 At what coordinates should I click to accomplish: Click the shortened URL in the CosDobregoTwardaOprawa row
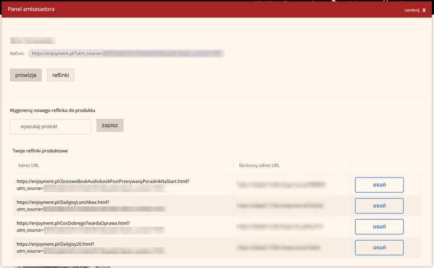coord(279,226)
